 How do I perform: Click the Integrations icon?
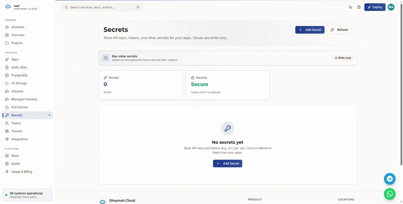click(7, 139)
